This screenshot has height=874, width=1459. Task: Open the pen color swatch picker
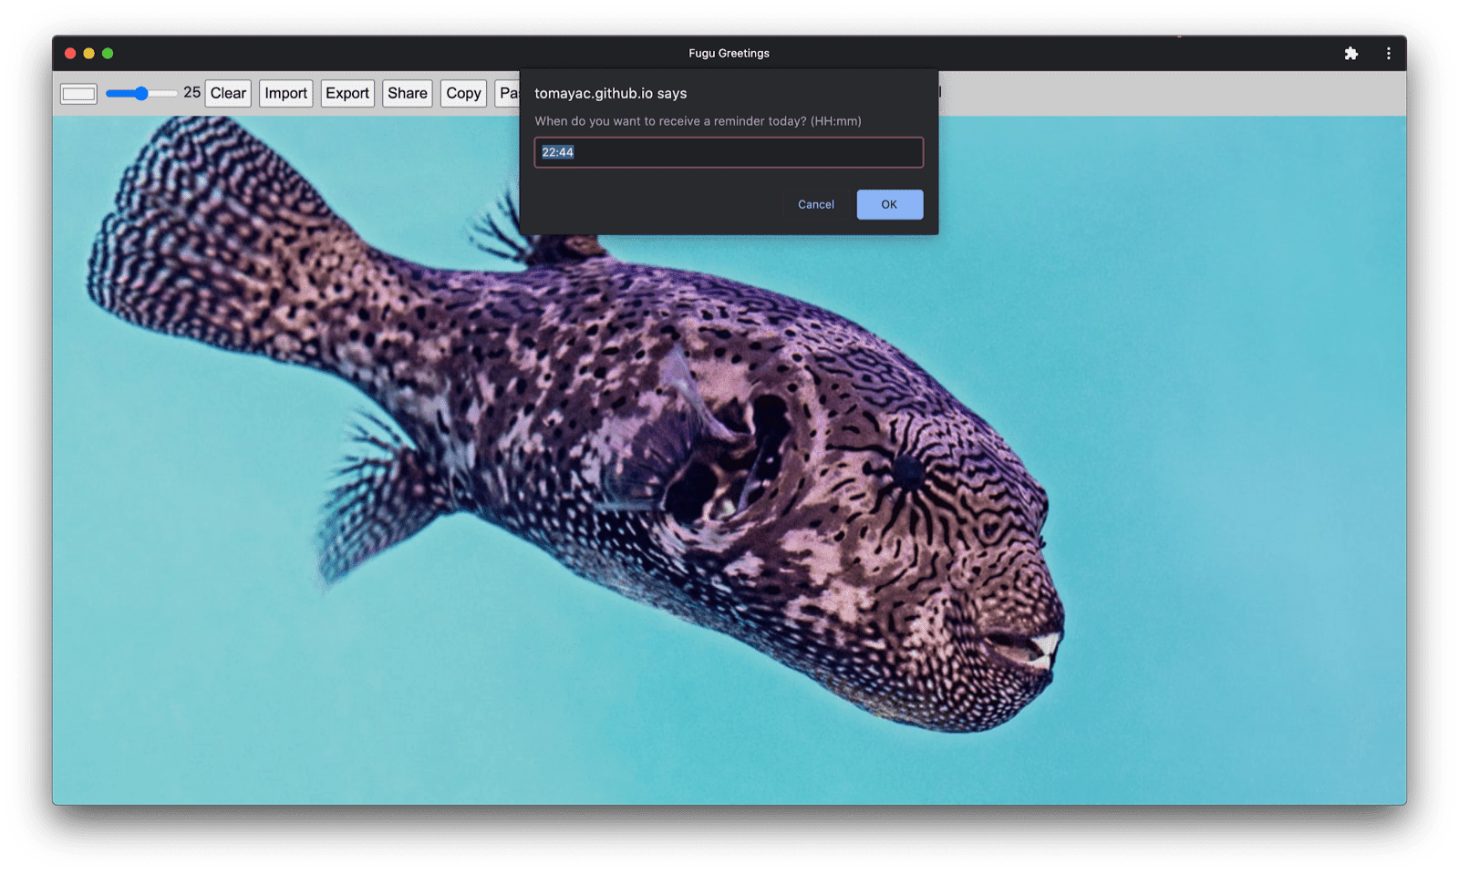78,92
